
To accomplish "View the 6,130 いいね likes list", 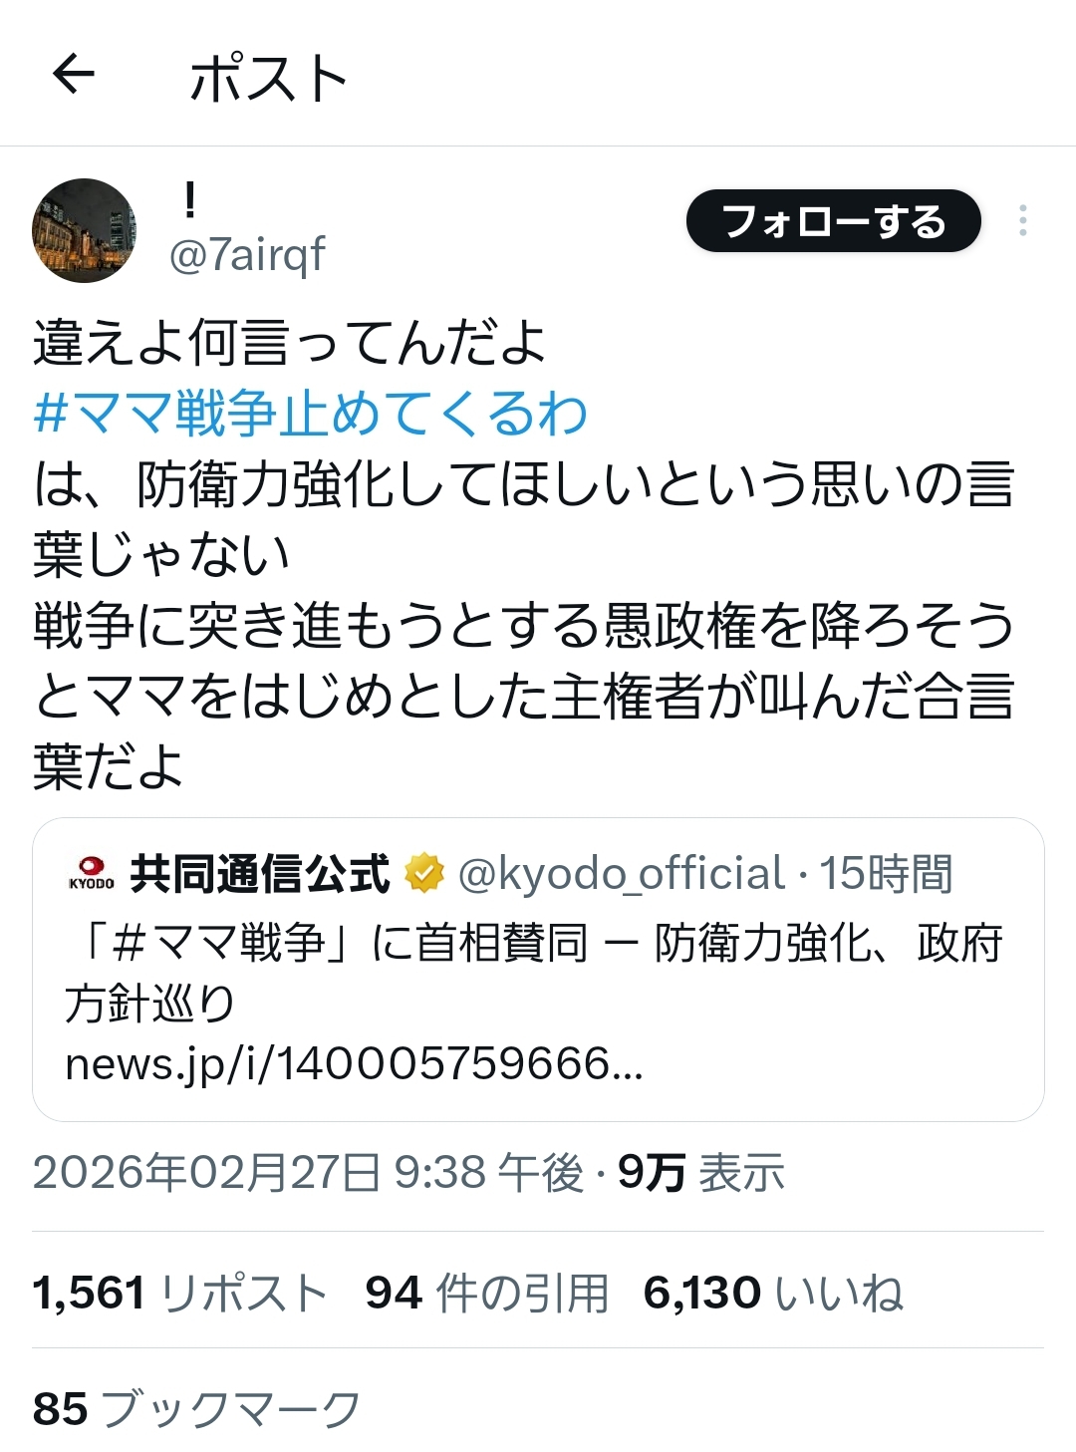I will click(x=773, y=1293).
